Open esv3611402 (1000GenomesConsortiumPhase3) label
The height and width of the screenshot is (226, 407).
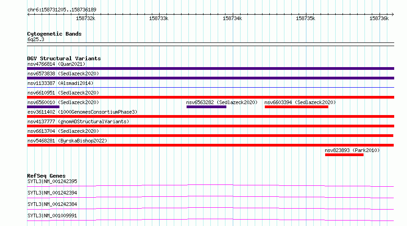82,112
